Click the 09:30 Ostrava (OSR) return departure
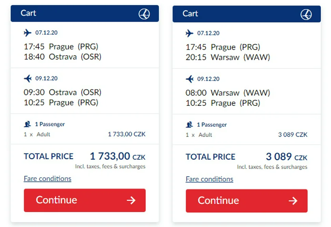Screen dimensions: 331x227 pyautogui.click(x=62, y=92)
